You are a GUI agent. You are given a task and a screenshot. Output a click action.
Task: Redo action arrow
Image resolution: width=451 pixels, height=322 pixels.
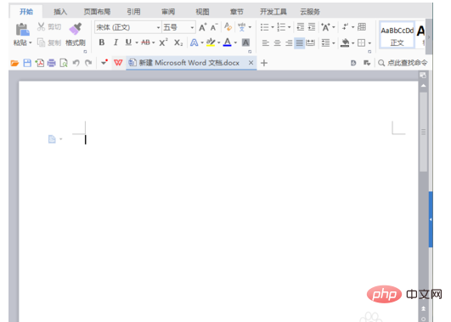coord(88,63)
